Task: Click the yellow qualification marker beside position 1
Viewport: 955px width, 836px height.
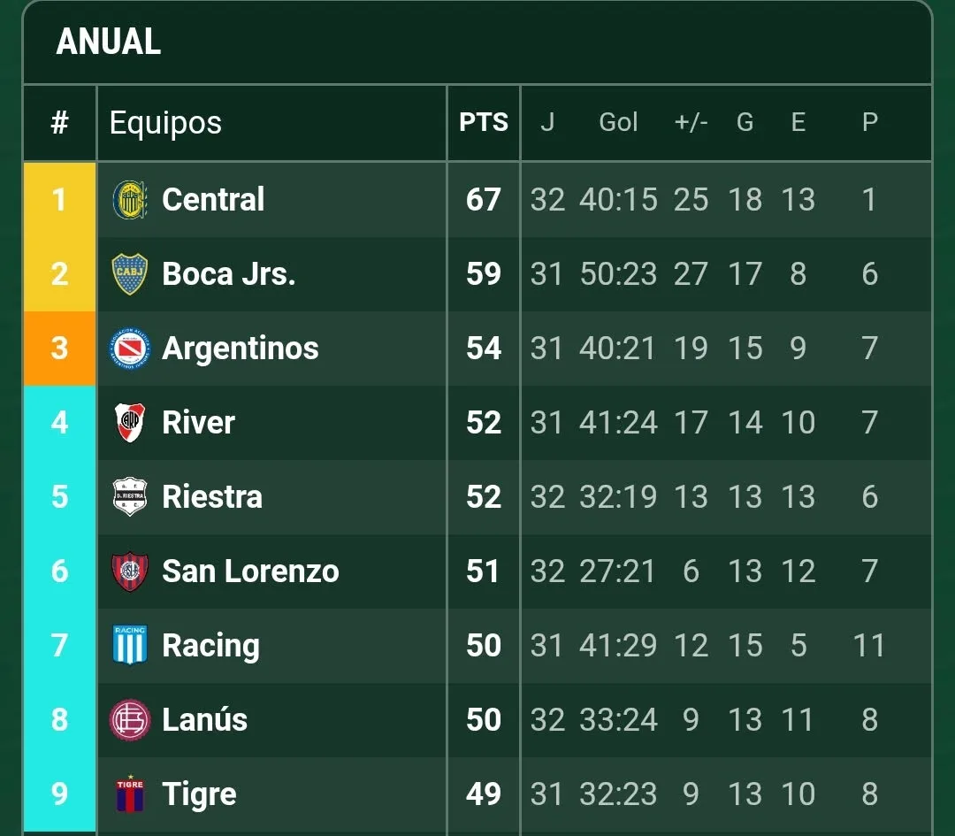Action: [59, 199]
